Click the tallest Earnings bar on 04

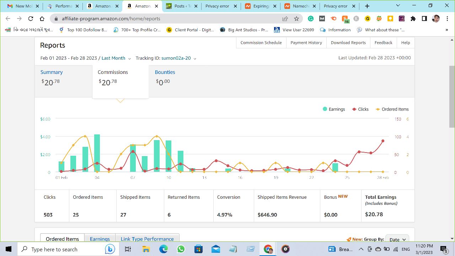(97, 153)
